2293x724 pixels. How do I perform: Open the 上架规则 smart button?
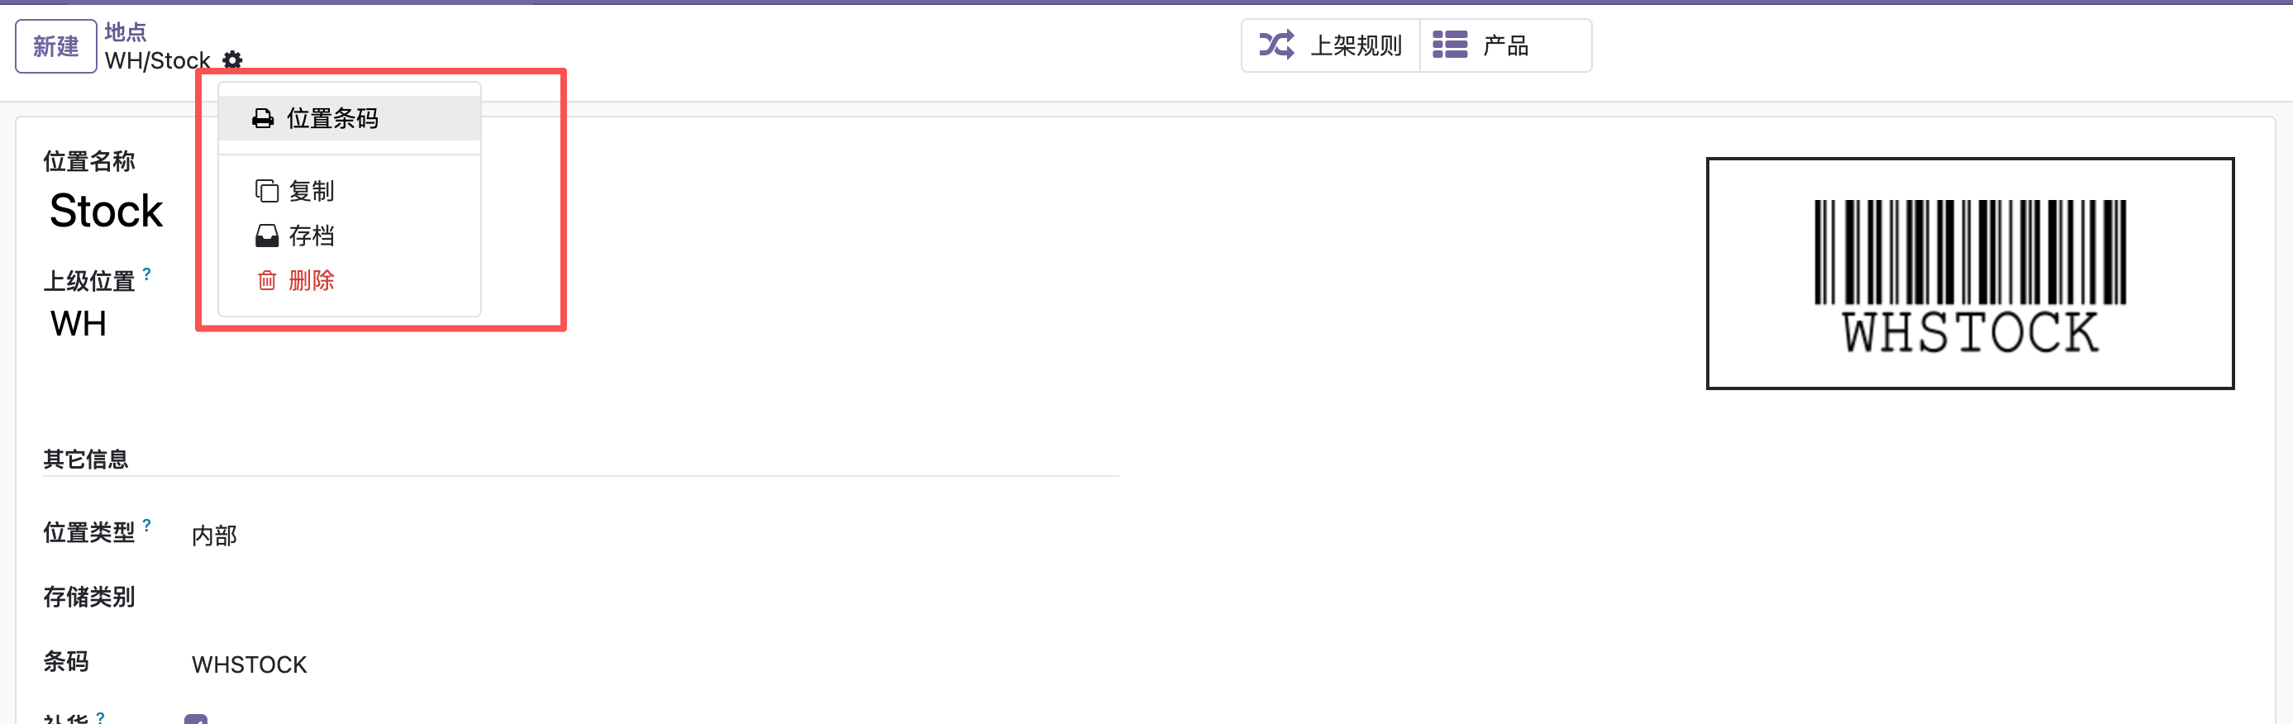point(1331,45)
